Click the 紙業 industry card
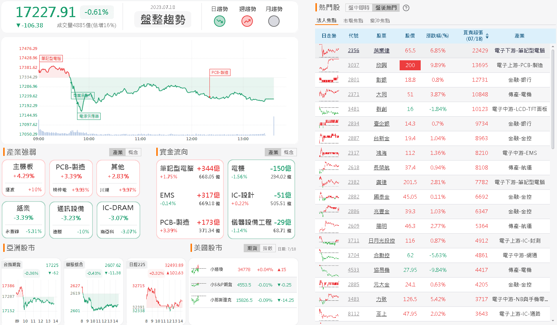 tap(24, 220)
